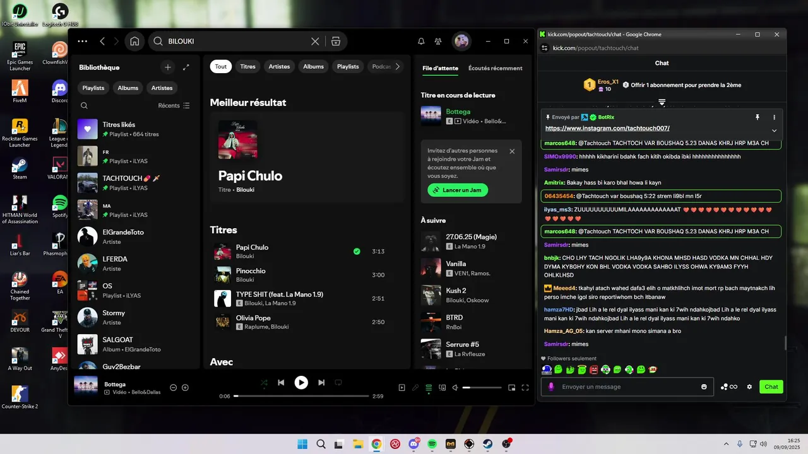The height and width of the screenshot is (454, 808).
Task: Mute the Spotify volume
Action: click(x=455, y=388)
